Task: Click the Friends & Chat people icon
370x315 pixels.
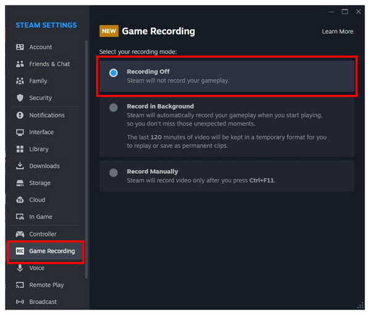Action: [x=20, y=64]
